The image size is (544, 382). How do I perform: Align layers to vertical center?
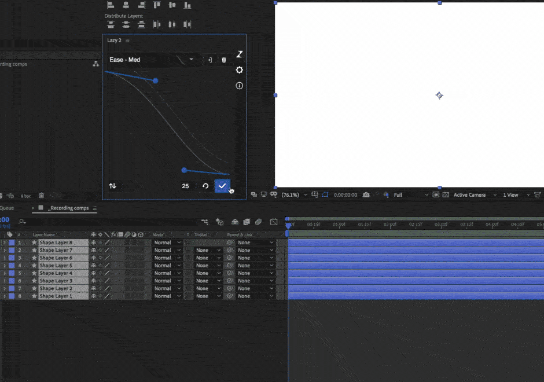click(172, 5)
